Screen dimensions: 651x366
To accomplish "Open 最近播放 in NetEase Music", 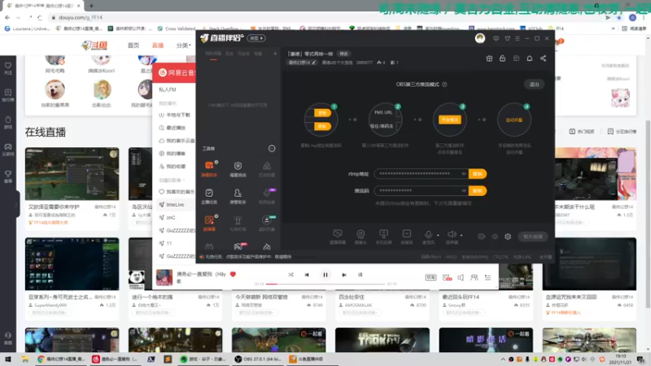I will point(173,128).
